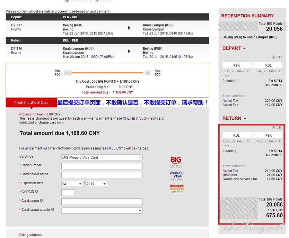Click the '210.00 CNY' return Airport Tax amount

pos(274,171)
